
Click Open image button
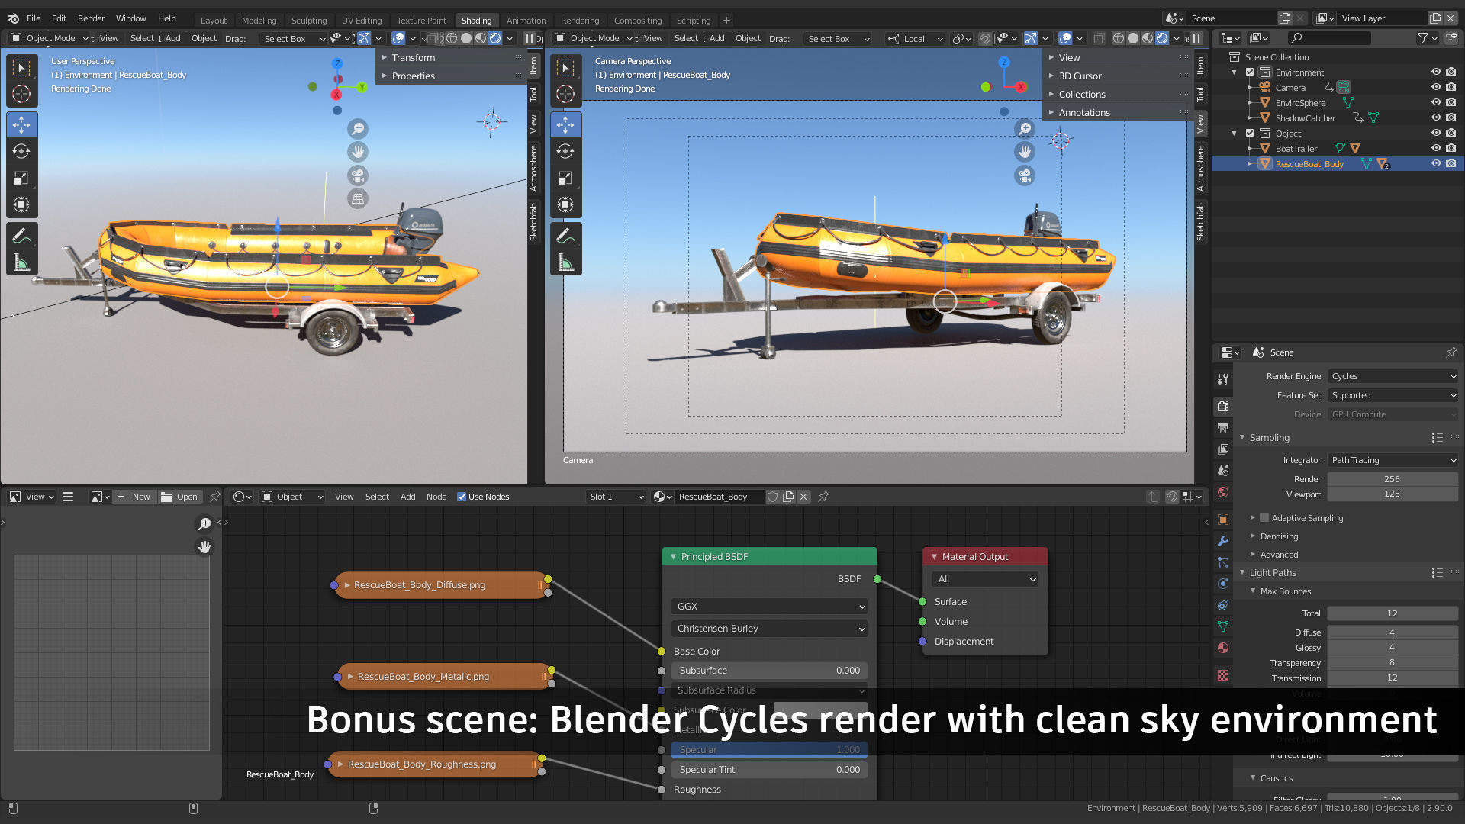[x=179, y=497]
